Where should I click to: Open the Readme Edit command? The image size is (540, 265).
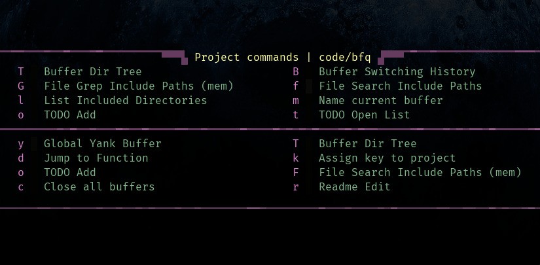(x=354, y=187)
